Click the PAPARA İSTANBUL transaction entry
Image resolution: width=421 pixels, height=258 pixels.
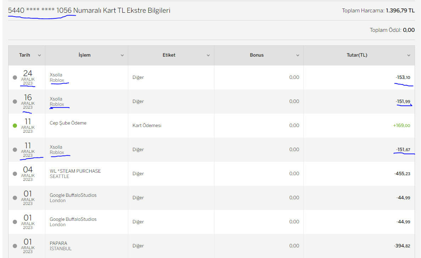pyautogui.click(x=61, y=246)
